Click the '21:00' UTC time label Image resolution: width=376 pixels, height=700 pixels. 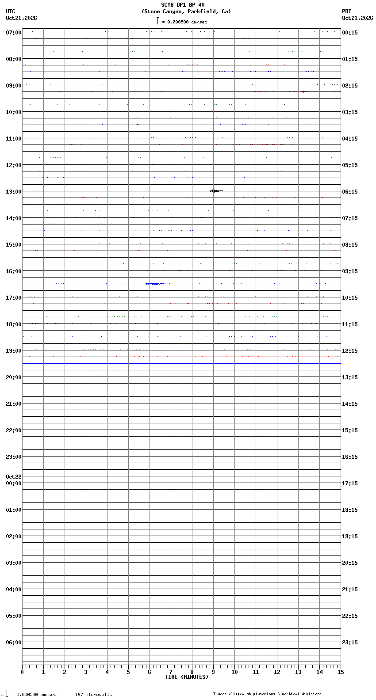(x=14, y=404)
